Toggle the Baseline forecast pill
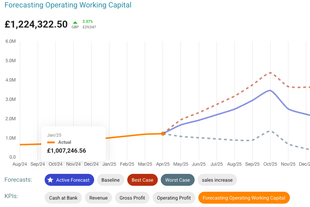 (111, 180)
